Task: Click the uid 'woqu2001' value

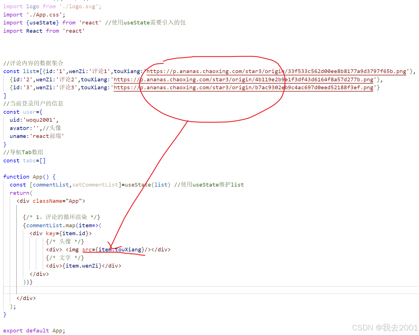Action: (x=34, y=120)
